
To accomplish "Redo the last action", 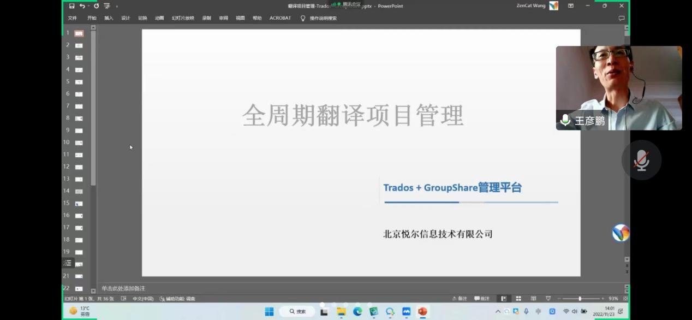I will pyautogui.click(x=96, y=6).
